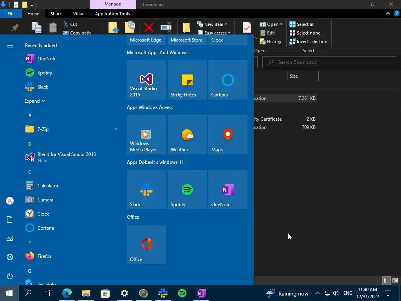Open Slack from Recently added list

(71, 87)
